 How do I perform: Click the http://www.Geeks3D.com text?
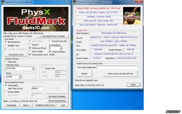coord(86,80)
